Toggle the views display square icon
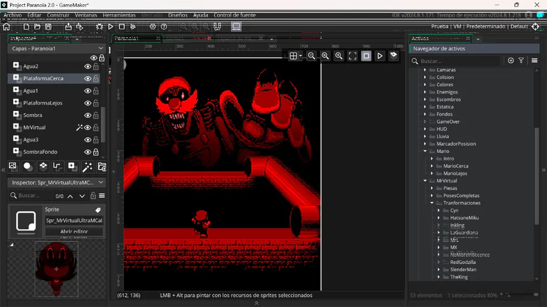Screen dimensions: 547x307 pos(366,56)
